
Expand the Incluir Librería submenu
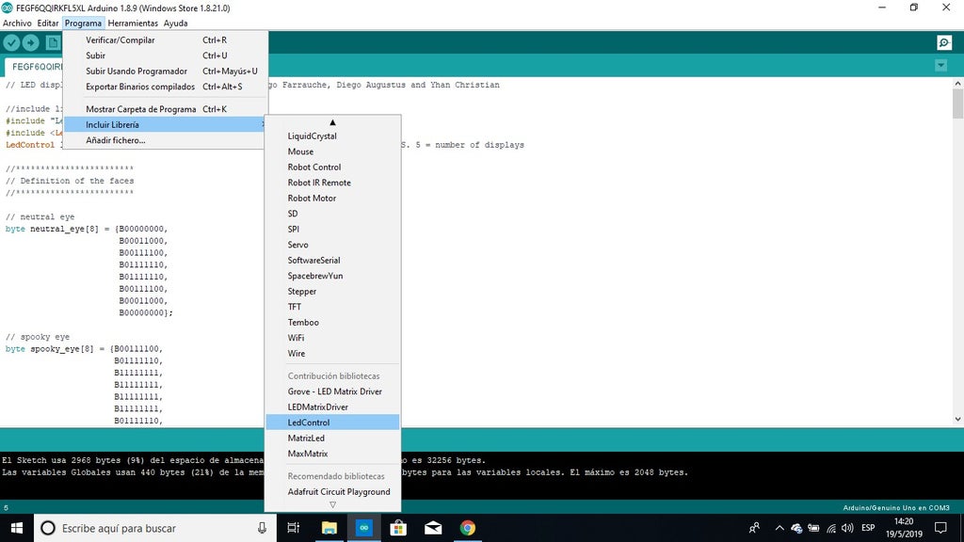click(166, 125)
